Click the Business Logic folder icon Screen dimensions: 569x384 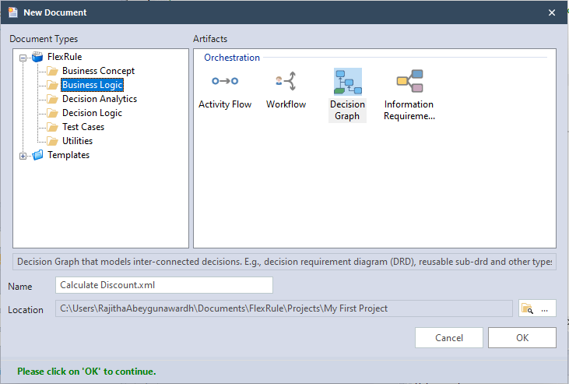(53, 85)
